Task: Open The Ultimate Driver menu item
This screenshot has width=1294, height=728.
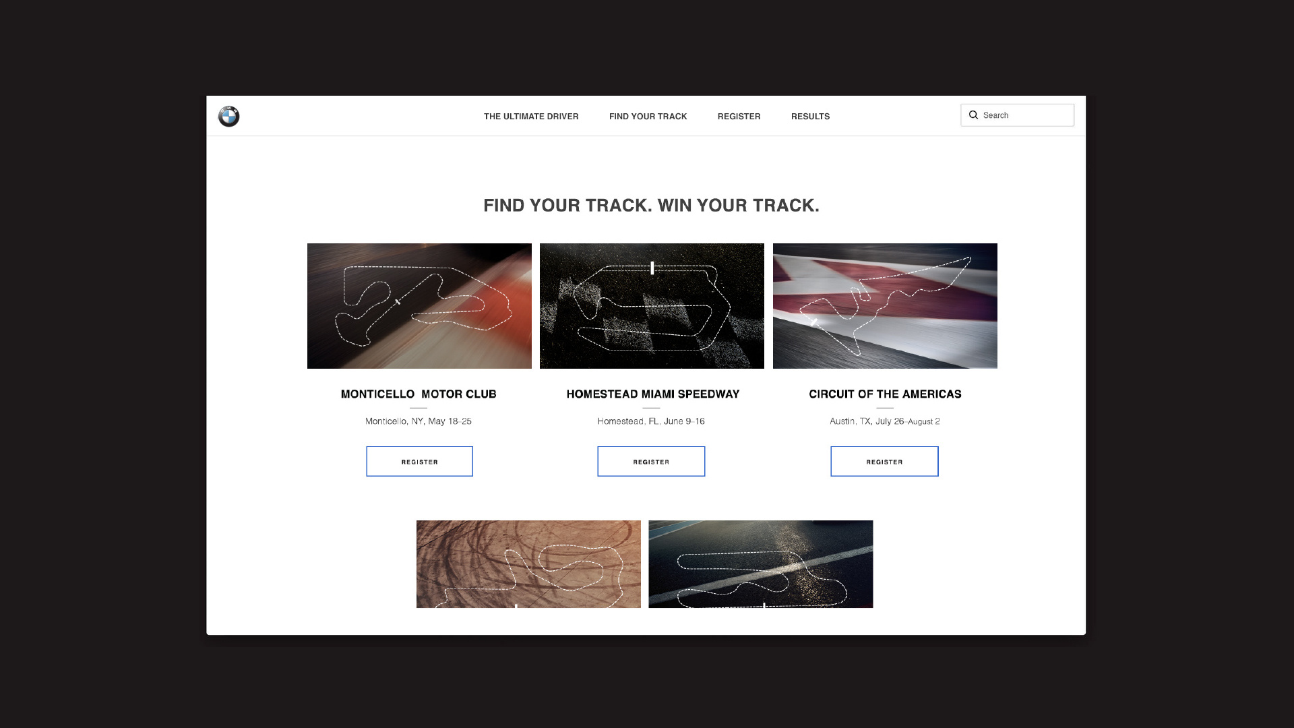Action: (531, 117)
